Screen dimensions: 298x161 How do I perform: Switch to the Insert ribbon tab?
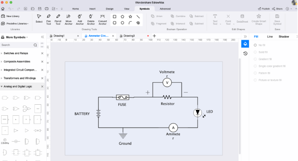point(92,8)
